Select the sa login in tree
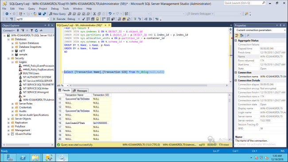The image size is (288, 162). tap(24, 96)
